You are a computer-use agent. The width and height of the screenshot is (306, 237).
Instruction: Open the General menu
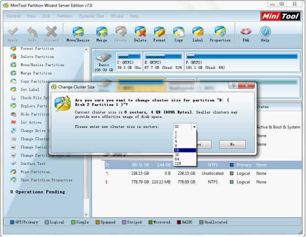tap(13, 16)
